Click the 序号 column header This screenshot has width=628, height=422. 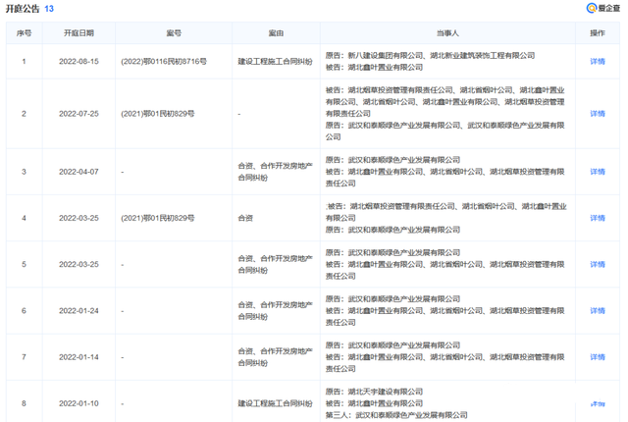tap(24, 33)
